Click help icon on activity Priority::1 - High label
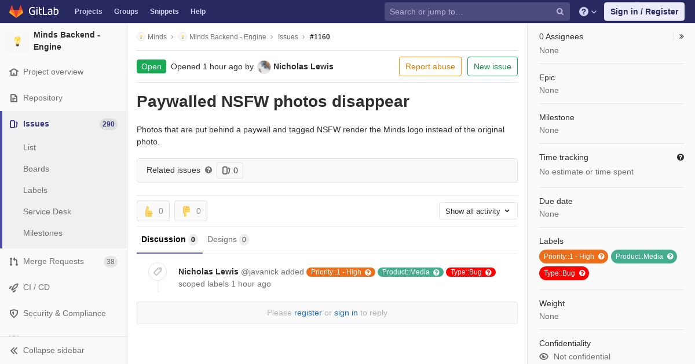This screenshot has width=695, height=364. tap(368, 273)
